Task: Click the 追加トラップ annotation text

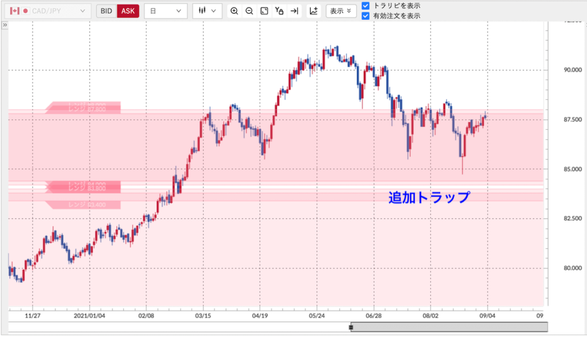Action: coord(429,197)
